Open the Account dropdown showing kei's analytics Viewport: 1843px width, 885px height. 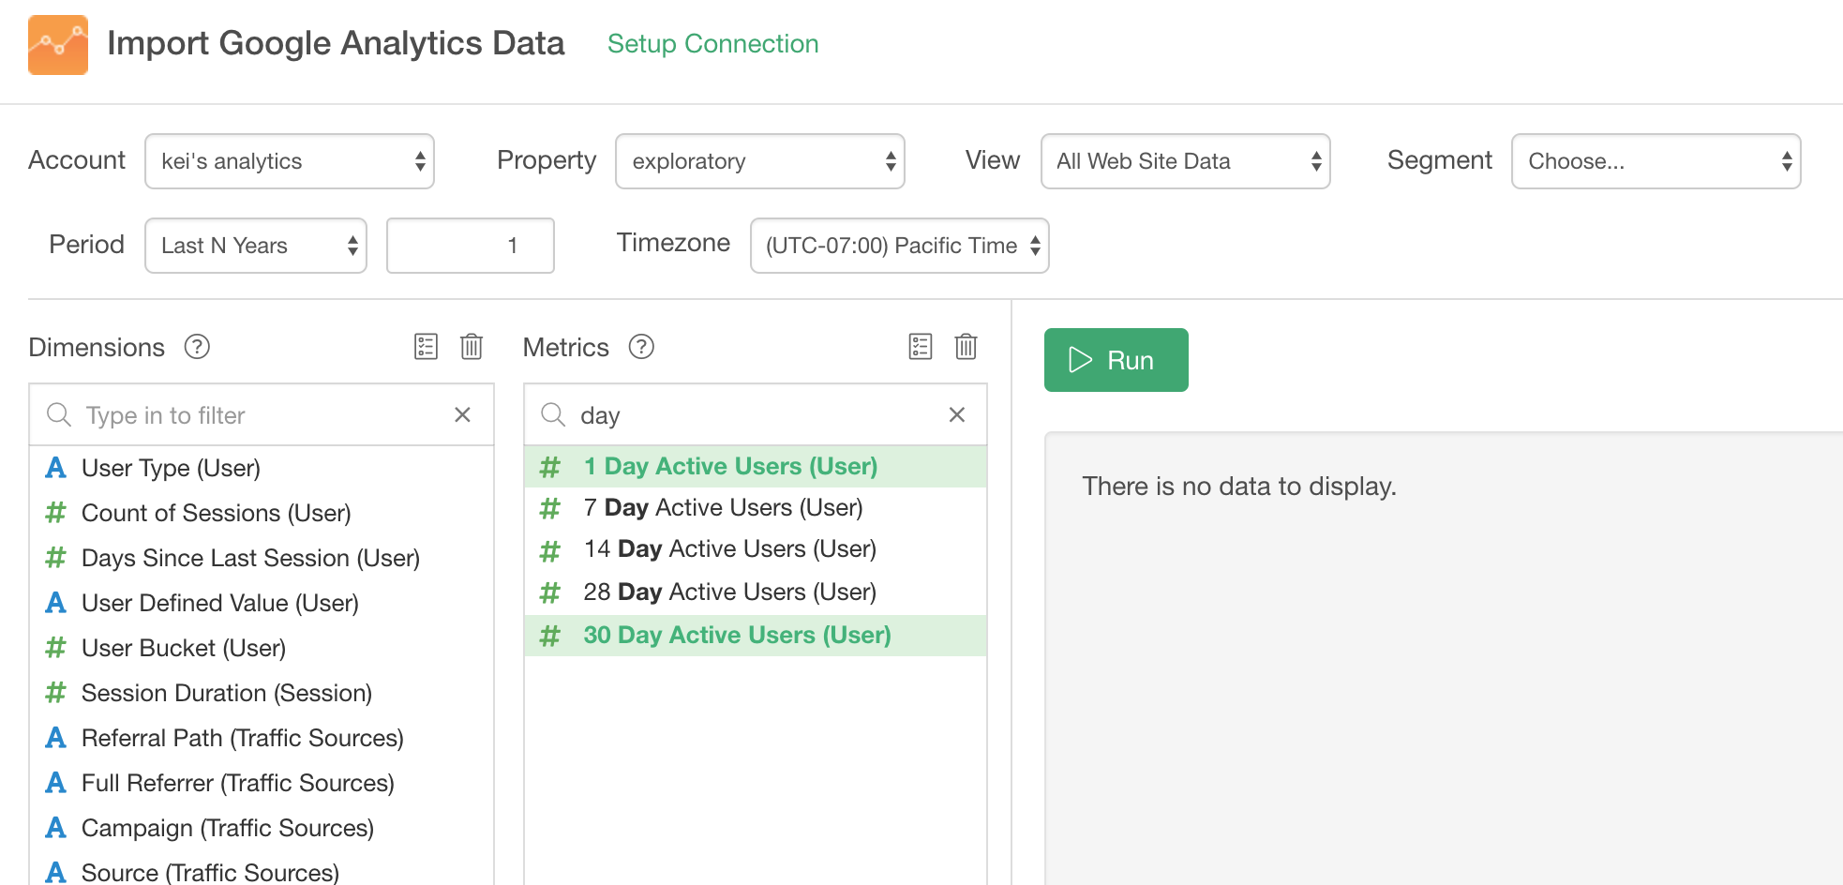tap(290, 161)
